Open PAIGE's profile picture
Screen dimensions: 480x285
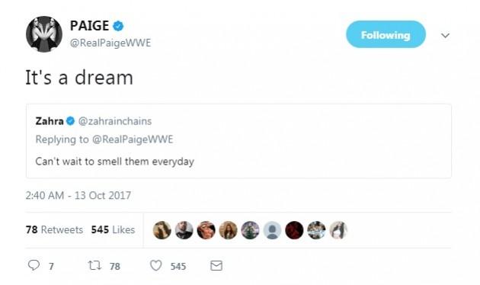(44, 34)
